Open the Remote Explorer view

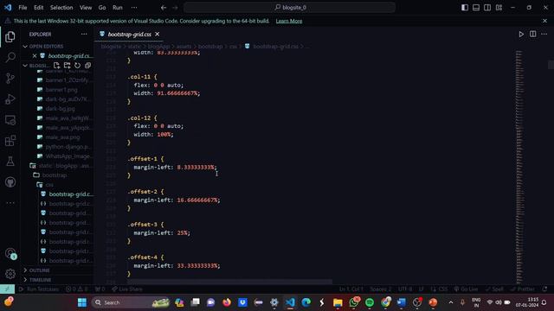[x=10, y=120]
